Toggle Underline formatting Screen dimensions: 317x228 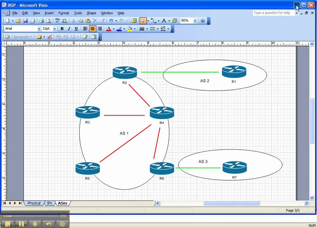point(76,29)
